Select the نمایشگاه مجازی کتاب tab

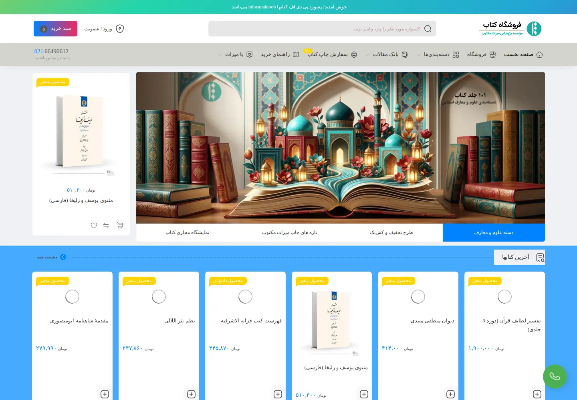187,232
